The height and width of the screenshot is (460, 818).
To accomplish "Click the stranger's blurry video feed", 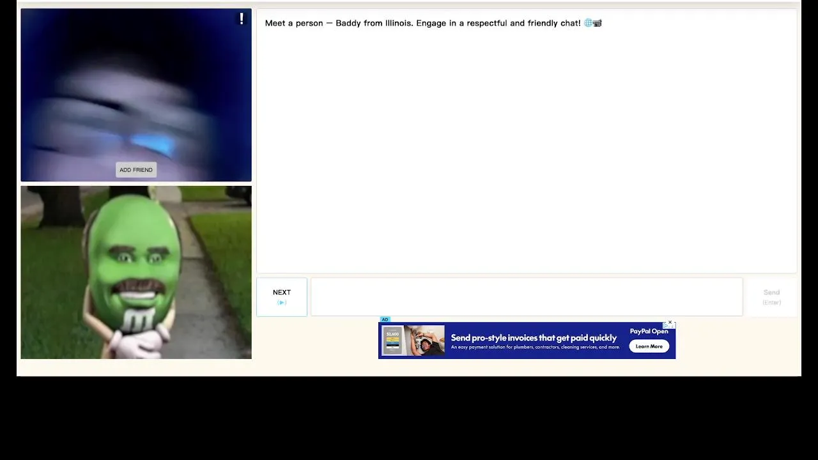I will 136,95.
